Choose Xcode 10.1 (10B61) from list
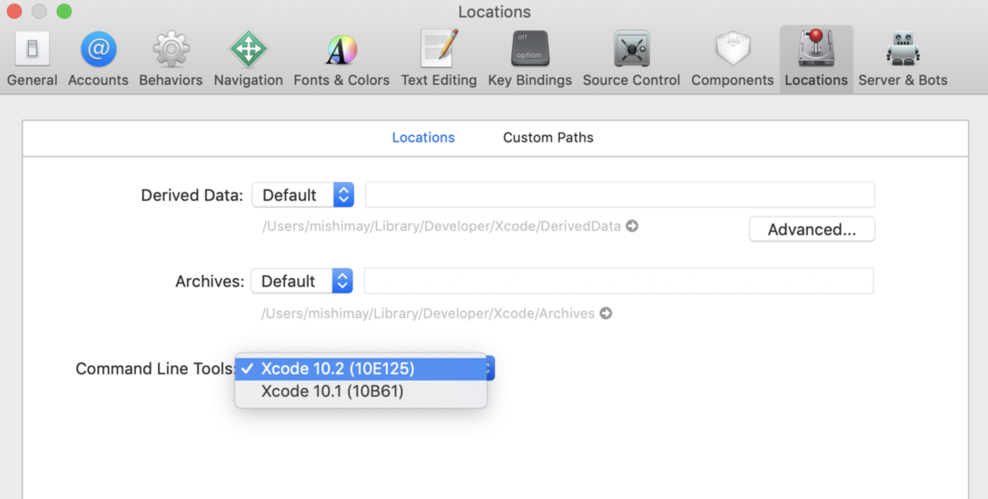Screen dimensions: 988x499 pyautogui.click(x=332, y=392)
